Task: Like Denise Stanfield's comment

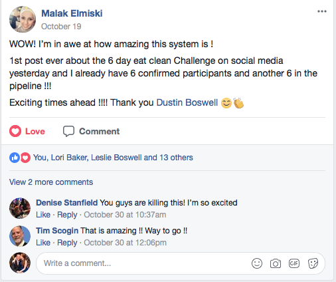Action: [43, 215]
